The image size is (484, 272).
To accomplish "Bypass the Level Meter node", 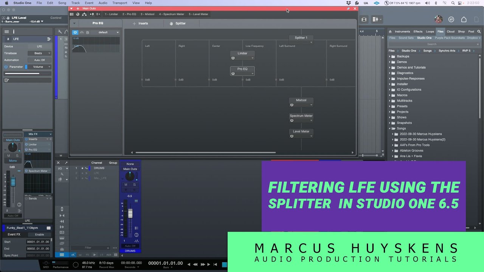I will pos(292,136).
